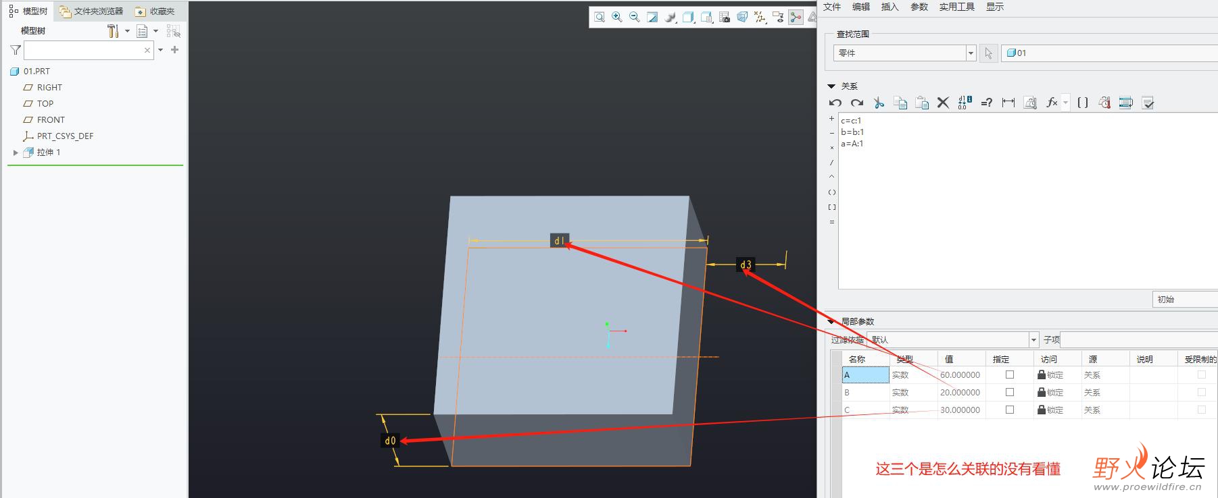Open the model tree list options dropdown
1218x498 pixels.
155,31
